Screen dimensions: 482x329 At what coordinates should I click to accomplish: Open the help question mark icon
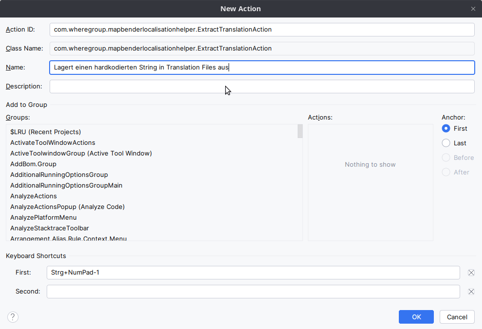(13, 317)
